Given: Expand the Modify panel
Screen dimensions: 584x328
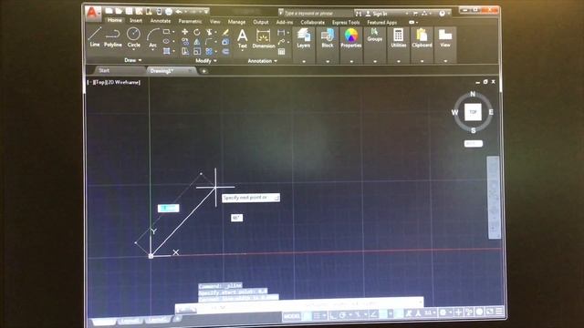Looking at the screenshot, I should pyautogui.click(x=205, y=61).
